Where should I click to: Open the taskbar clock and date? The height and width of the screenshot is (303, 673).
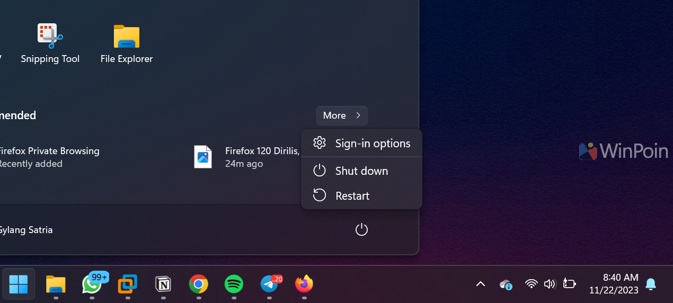click(613, 284)
